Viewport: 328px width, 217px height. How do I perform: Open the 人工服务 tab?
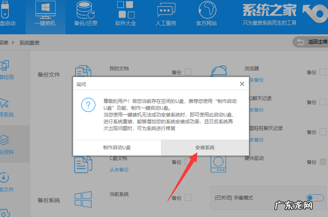tap(166, 14)
